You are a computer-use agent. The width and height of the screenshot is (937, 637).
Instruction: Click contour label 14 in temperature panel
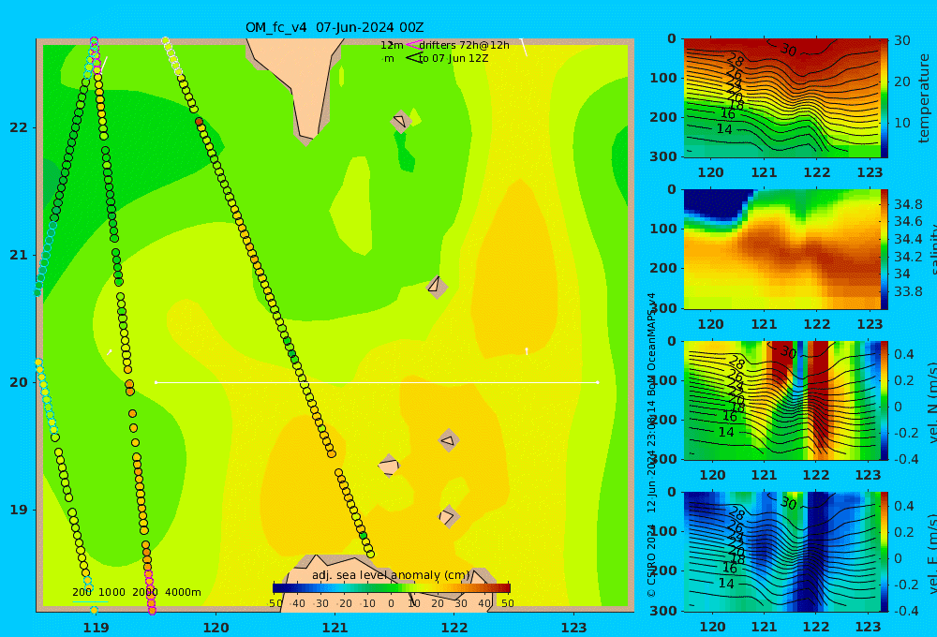tap(724, 129)
